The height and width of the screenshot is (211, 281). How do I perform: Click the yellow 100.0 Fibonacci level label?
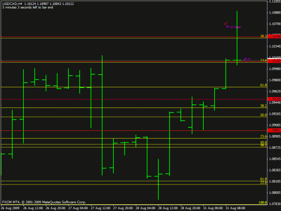[263, 202]
